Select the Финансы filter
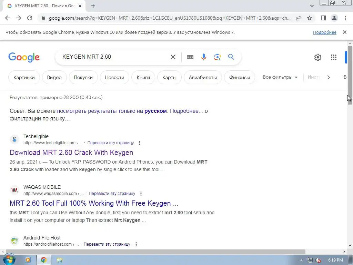The height and width of the screenshot is (265, 353). [240, 77]
